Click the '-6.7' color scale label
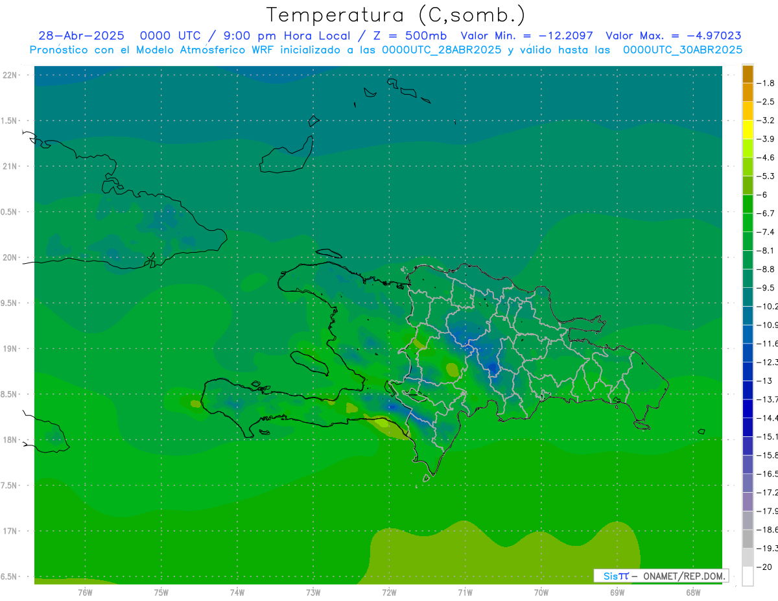 (766, 213)
